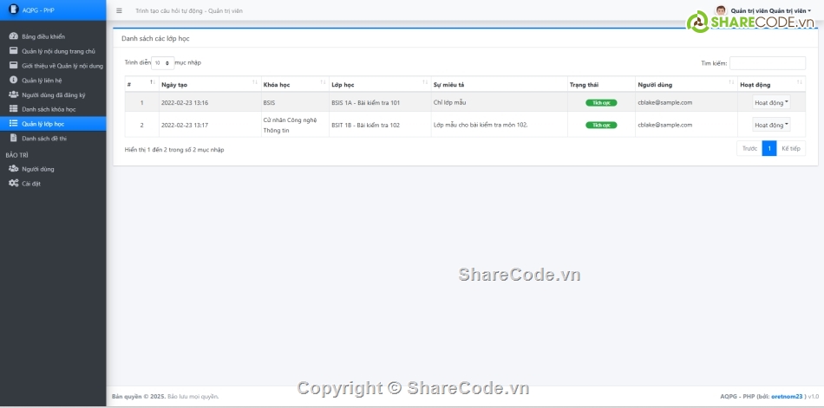Open the Cài đặt gears icon
The image size is (824, 408).
13,184
